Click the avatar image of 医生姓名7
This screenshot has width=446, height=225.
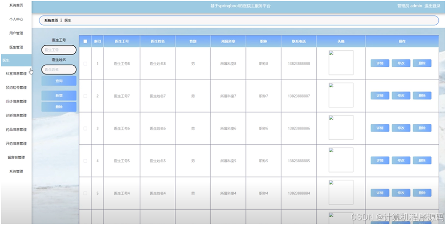pyautogui.click(x=341, y=95)
